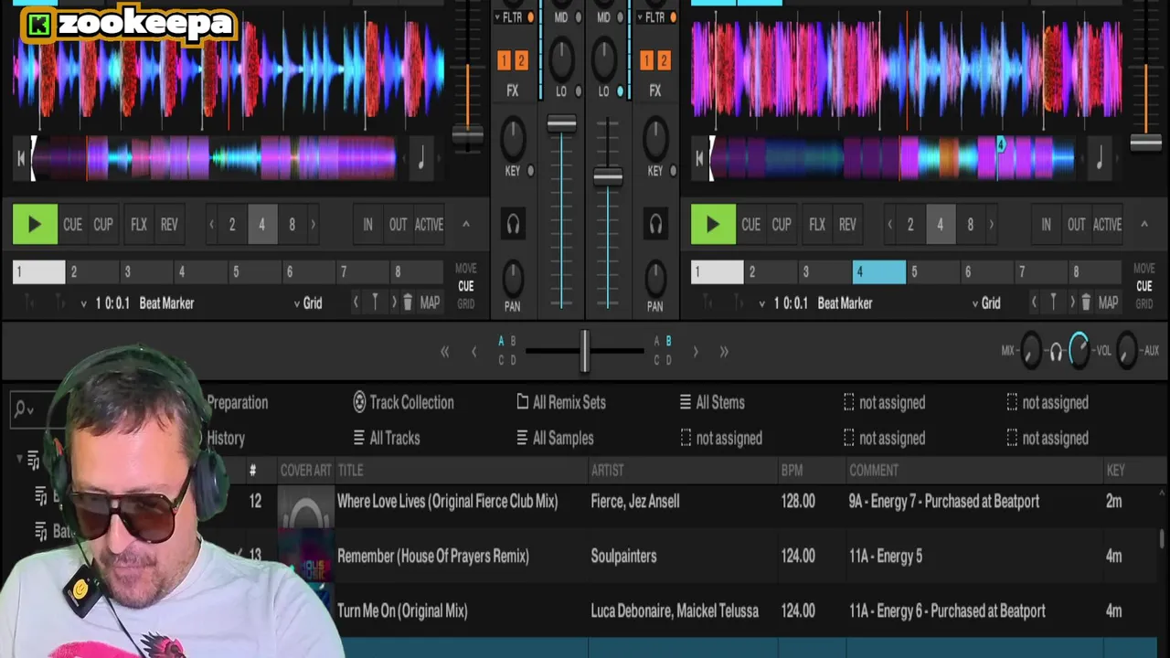Toggle FX unit 2 on right channel
The width and height of the screenshot is (1170, 658).
664,61
